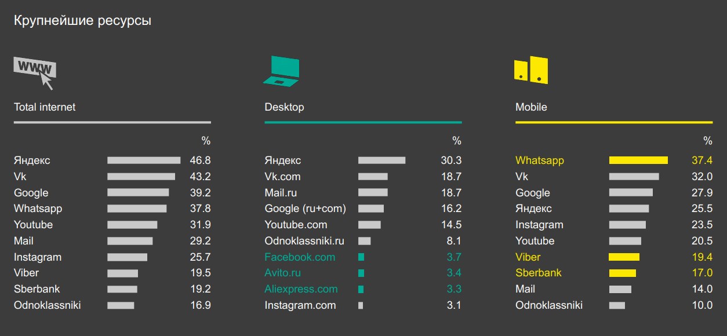This screenshot has height=336, width=727.
Task: Click Instagram.com in the Desktop list
Action: (300, 305)
